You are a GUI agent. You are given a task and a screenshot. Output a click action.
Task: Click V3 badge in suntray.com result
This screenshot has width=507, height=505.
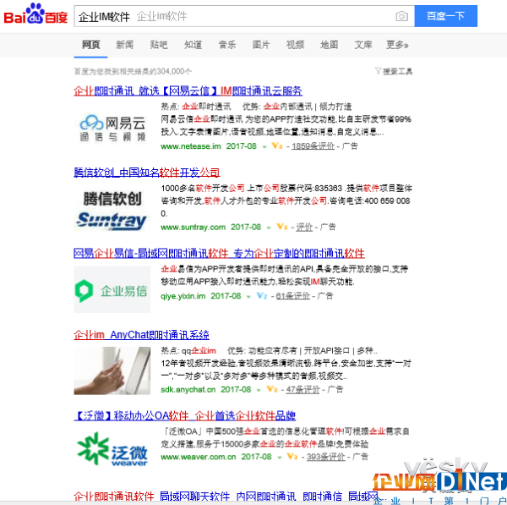(281, 227)
